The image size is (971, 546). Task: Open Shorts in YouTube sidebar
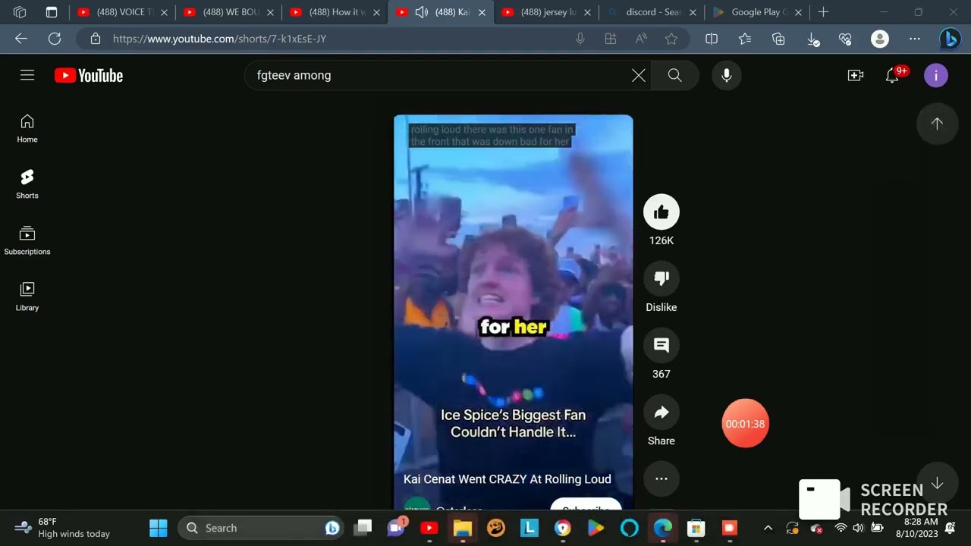click(27, 184)
